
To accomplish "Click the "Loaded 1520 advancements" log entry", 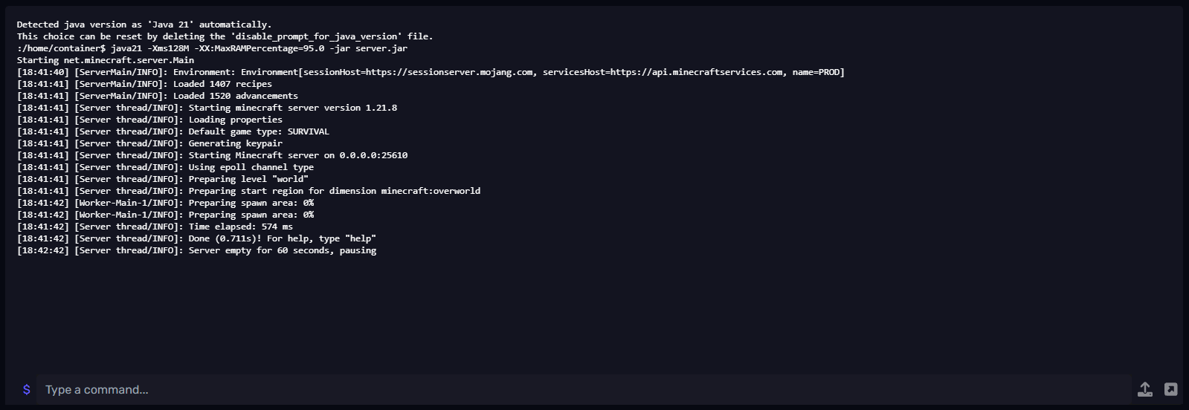I will (235, 96).
